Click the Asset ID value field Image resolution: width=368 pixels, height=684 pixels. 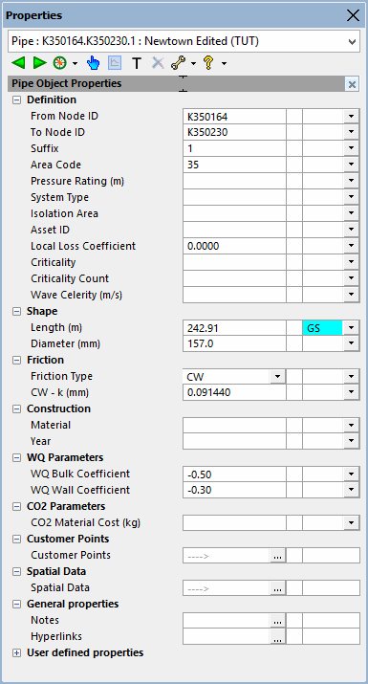pyautogui.click(x=234, y=231)
